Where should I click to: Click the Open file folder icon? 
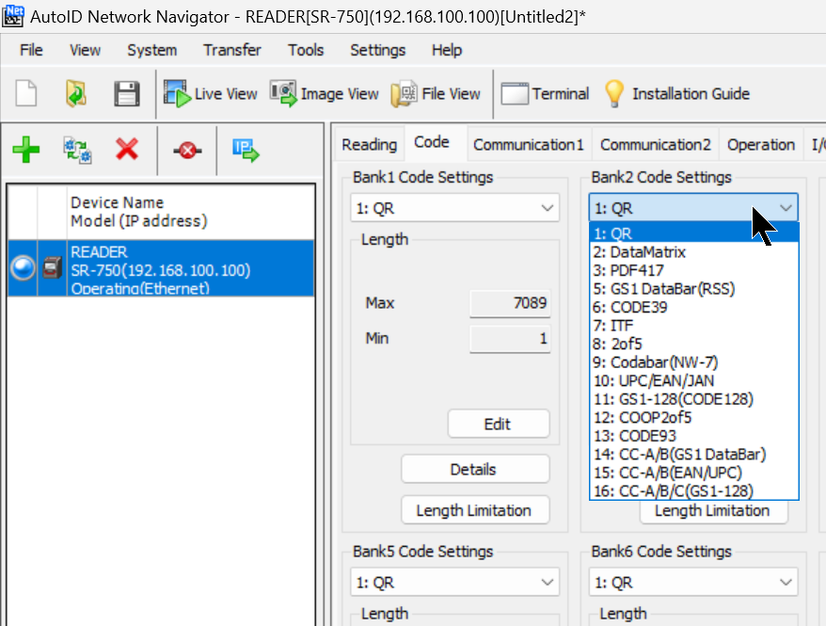[76, 94]
